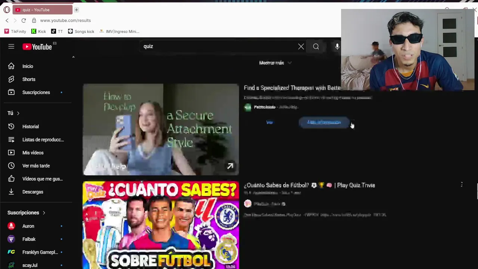Open Mis vídeos icon
This screenshot has height=269, width=478.
(11, 152)
